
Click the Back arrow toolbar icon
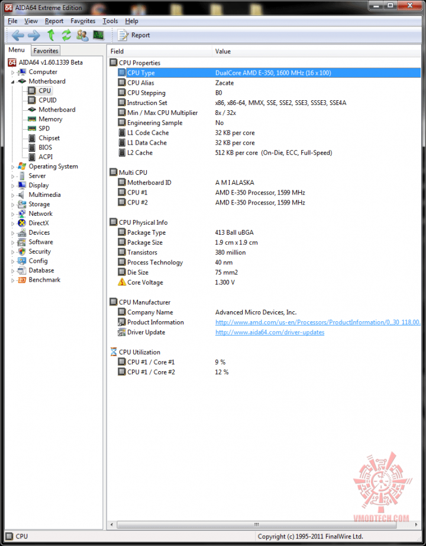pos(18,35)
